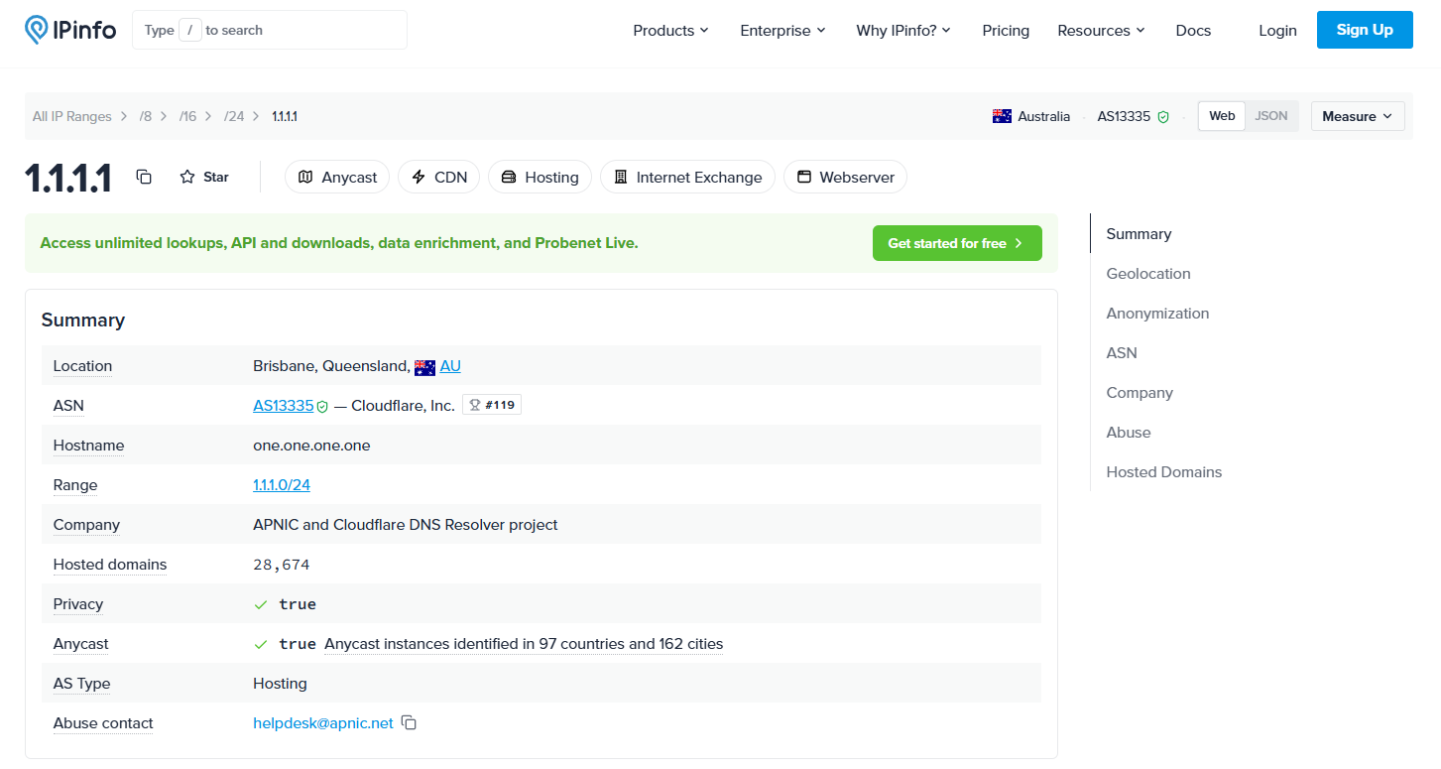Click the Login link

[x=1277, y=30]
